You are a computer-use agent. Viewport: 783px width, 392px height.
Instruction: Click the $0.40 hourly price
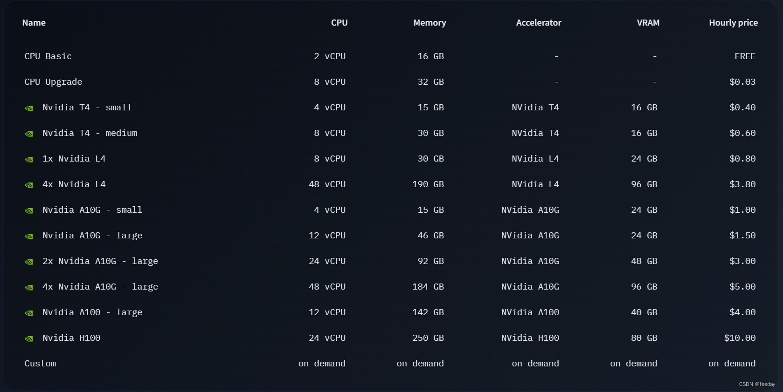[742, 108]
